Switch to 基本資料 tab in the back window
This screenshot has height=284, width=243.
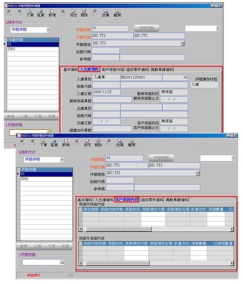[71, 70]
